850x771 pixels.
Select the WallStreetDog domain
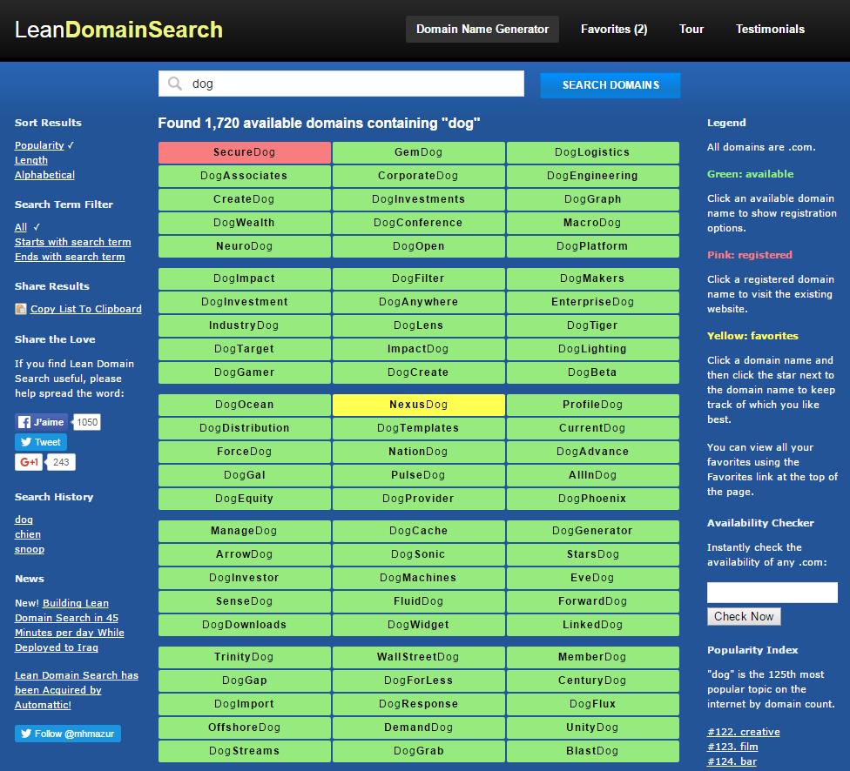pyautogui.click(x=419, y=657)
